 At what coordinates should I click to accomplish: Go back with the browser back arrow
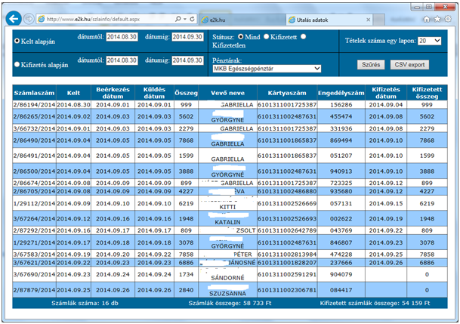click(14, 19)
